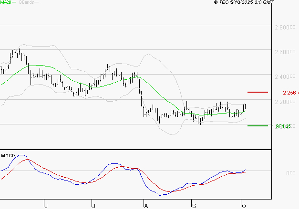Viewport: 299px width, 209px height.
Task: Click the MACD panel label
Action: tap(8, 156)
